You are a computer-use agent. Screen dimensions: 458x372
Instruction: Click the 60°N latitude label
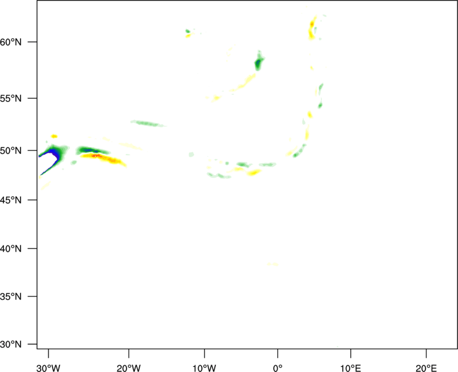point(11,42)
